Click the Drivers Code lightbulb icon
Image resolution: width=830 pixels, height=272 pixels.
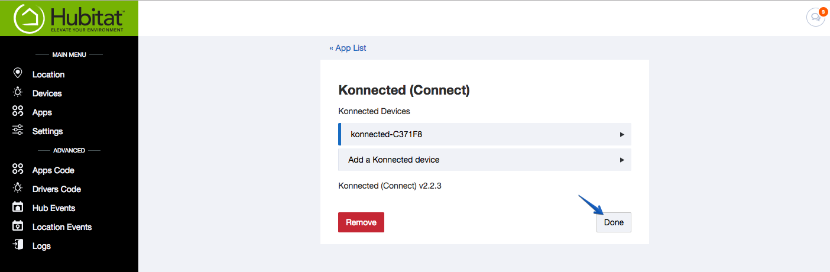[18, 189]
